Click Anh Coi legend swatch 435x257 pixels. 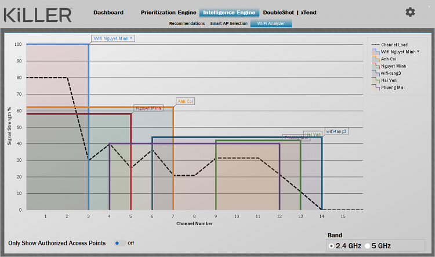376,59
